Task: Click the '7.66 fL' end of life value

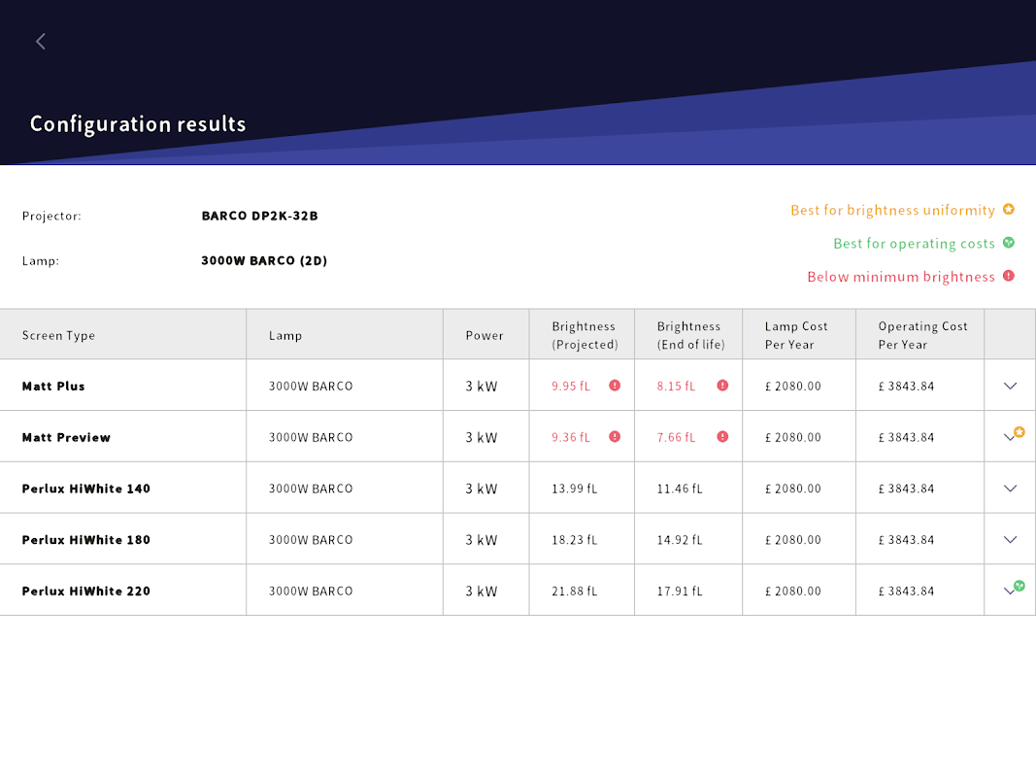Action: coord(676,437)
